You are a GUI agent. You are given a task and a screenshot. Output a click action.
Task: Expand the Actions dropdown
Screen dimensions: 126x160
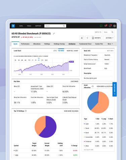tap(109, 38)
